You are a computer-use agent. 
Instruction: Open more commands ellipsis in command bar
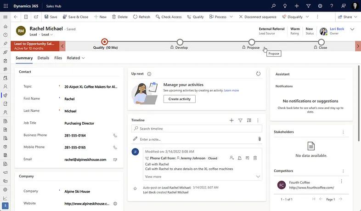[x=317, y=17]
